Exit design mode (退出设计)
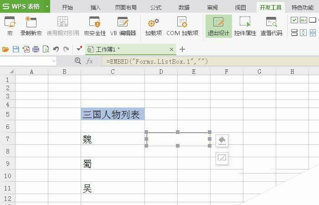This screenshot has height=205, width=319. (218, 26)
